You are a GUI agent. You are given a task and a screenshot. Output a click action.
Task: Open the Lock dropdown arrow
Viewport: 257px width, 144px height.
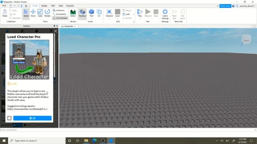133,14
